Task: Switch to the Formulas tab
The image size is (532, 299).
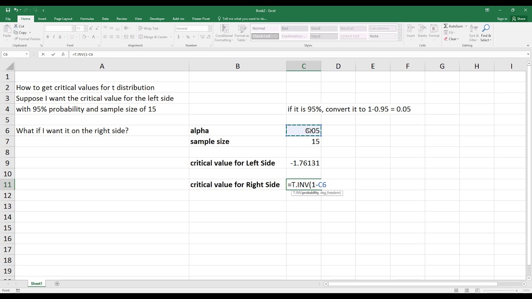Action: pyautogui.click(x=87, y=19)
